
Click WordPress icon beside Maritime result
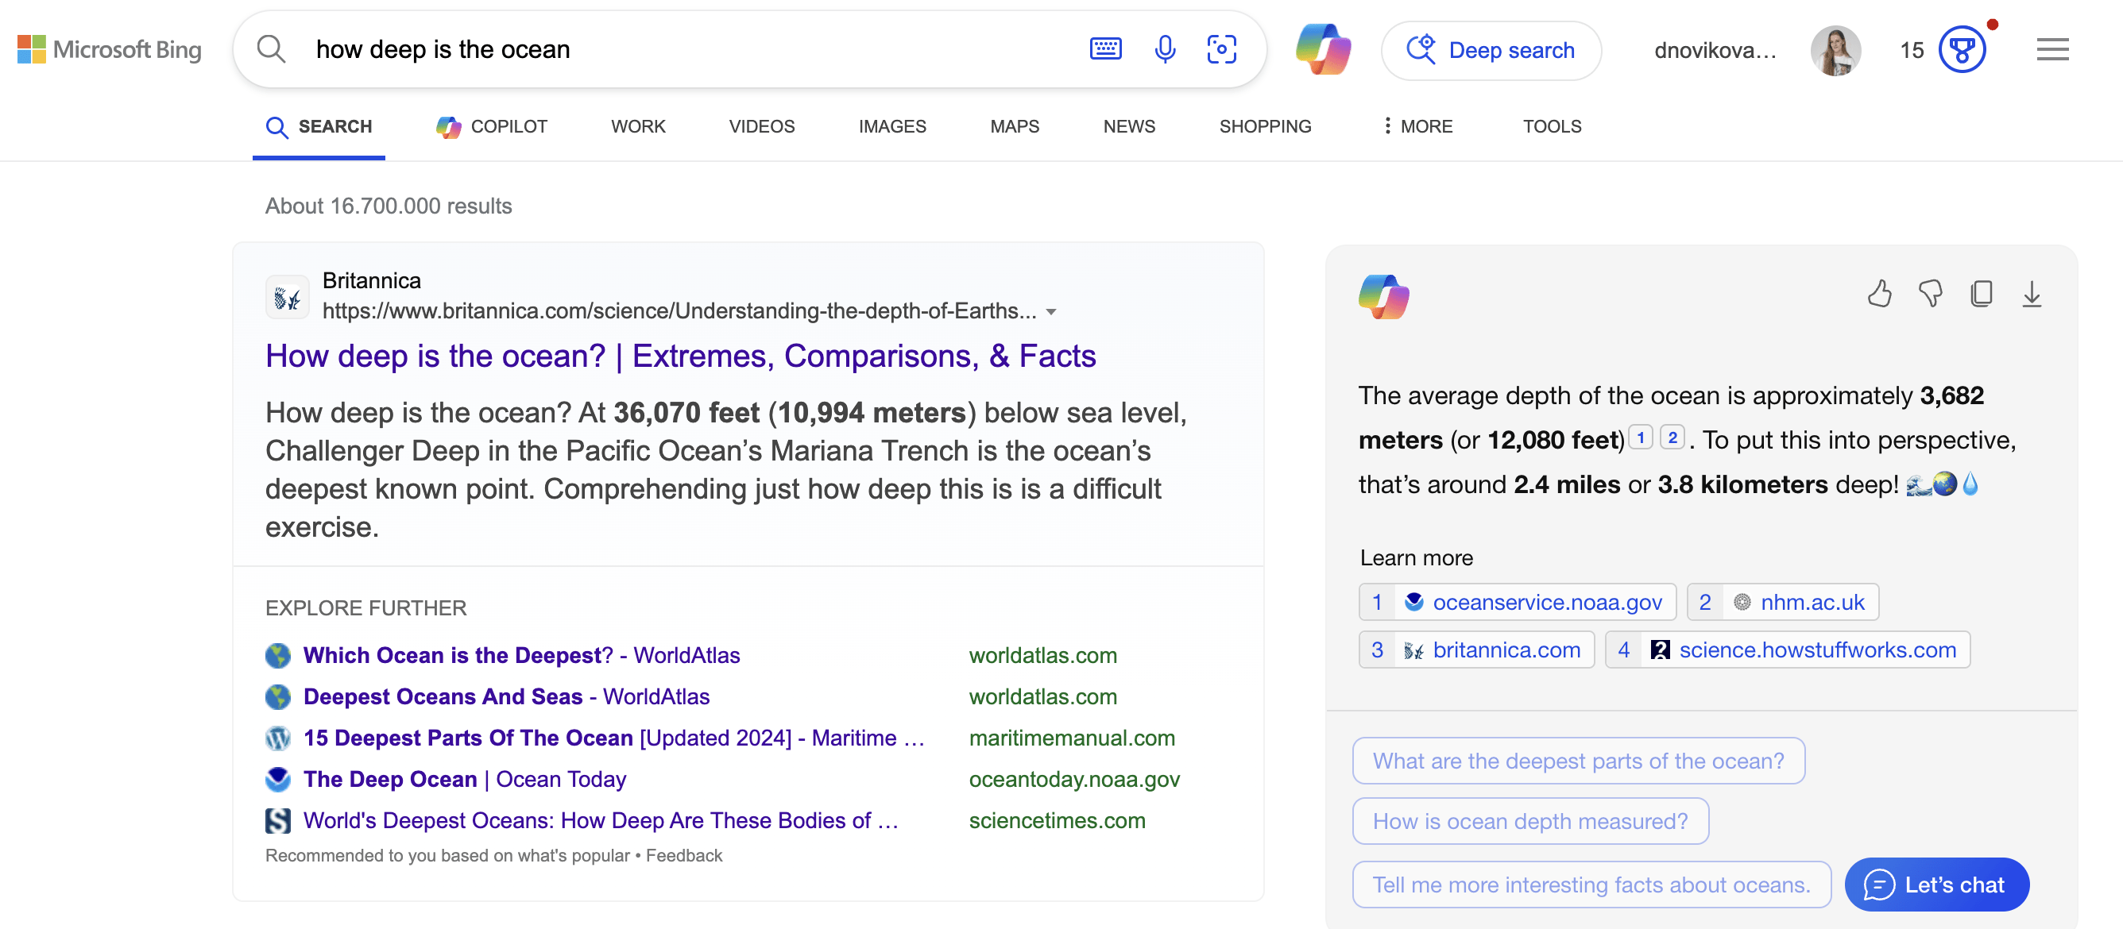tap(278, 738)
